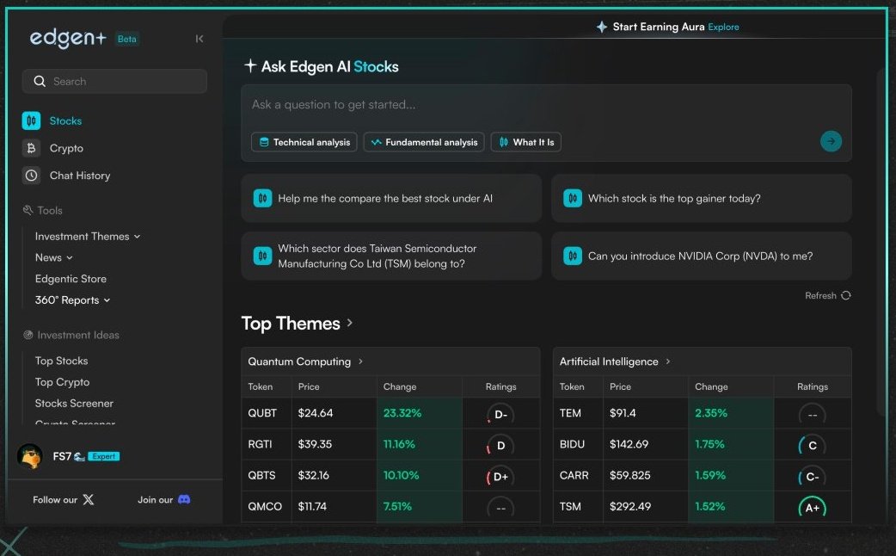Pick 'Which stock is the top gainer today?' suggestion
The width and height of the screenshot is (896, 556).
702,199
